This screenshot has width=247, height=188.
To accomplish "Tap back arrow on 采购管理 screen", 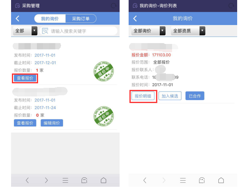I will click(x=18, y=18).
